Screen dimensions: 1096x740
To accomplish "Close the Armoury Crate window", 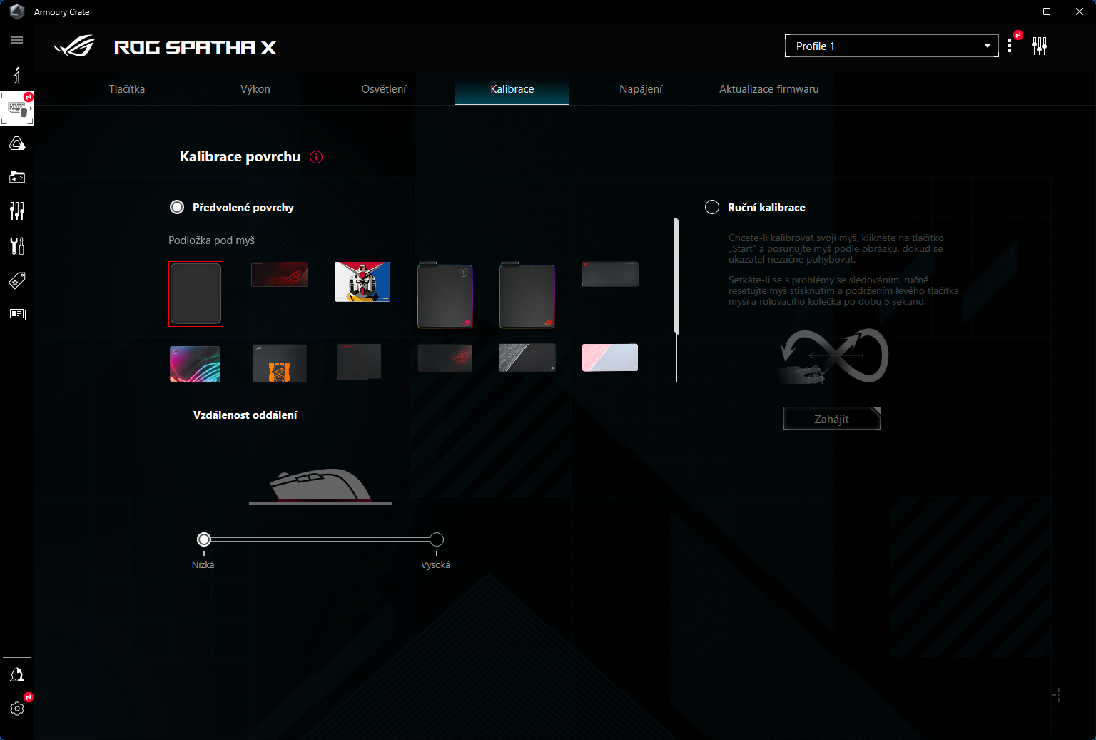I will (1080, 11).
